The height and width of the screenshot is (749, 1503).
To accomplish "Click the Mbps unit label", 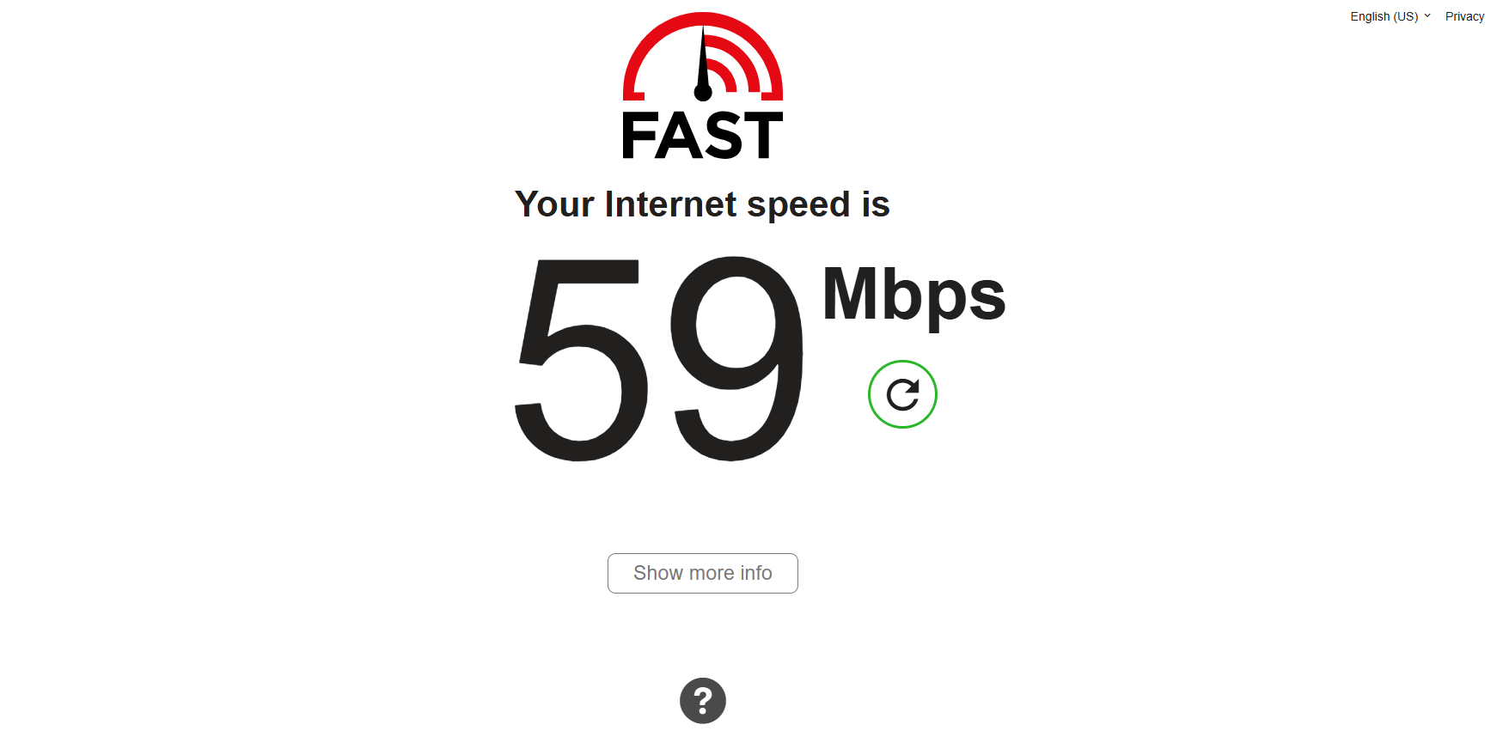I will coord(913,295).
